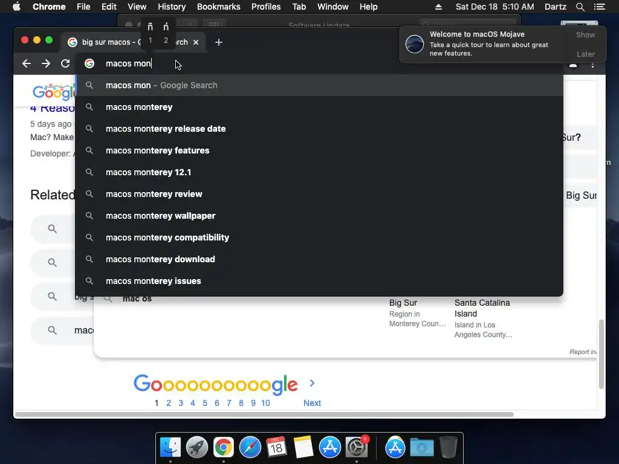Choose 'macos monterey release date' suggestion

[x=319, y=129]
